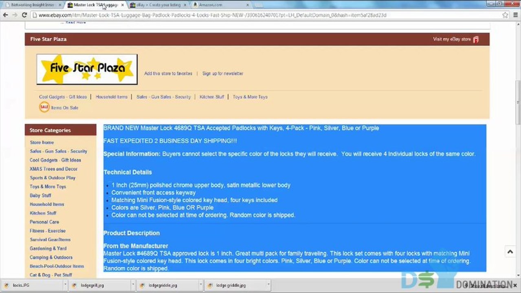Click the Five Star Plaza header title
Viewport: 521px width, 293px height.
coord(48,39)
